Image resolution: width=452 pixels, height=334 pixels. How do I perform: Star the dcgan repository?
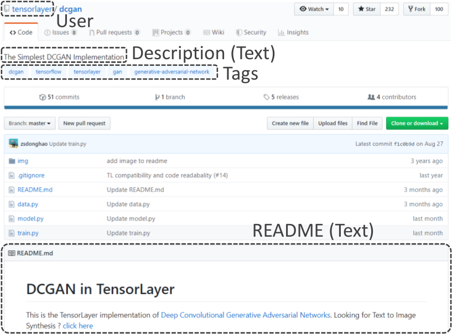[367, 9]
